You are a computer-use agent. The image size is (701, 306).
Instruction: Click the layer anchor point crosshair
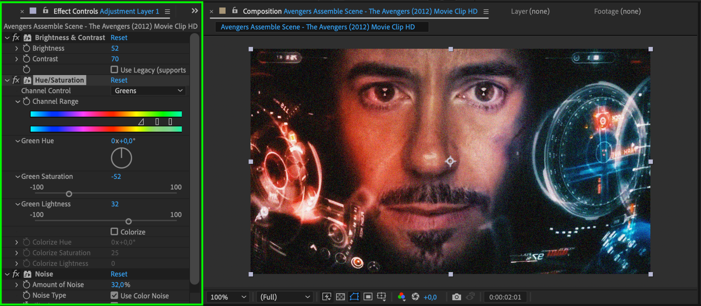coord(450,161)
